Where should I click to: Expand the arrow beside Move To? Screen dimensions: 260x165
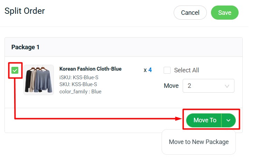tap(228, 120)
